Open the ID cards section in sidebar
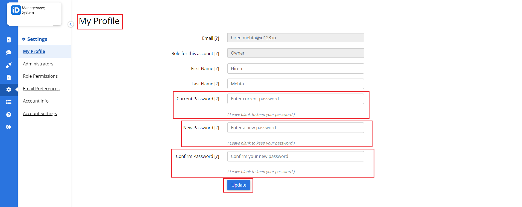Image resolution: width=522 pixels, height=207 pixels. coord(9,40)
